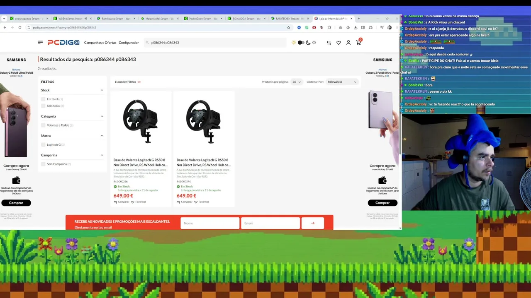Click Comprar on the left Samsung ad
The width and height of the screenshot is (531, 298).
click(16, 203)
